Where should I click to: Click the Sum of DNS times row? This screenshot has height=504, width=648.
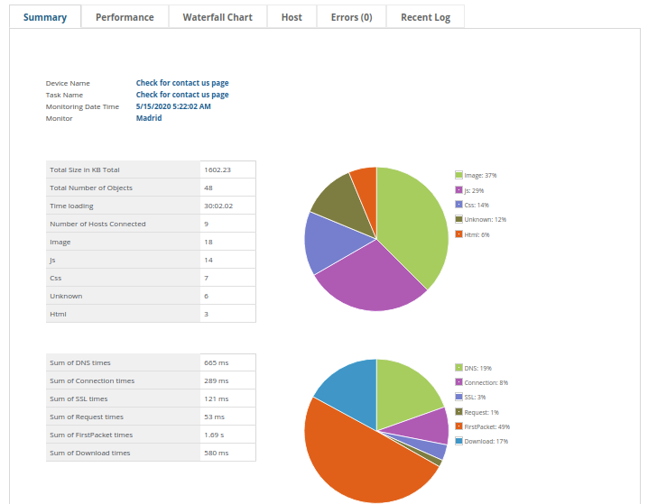point(151,362)
